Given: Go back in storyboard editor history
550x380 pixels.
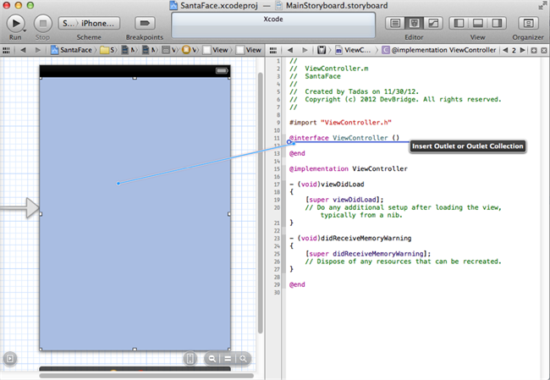Looking at the screenshot, I should [x=23, y=50].
